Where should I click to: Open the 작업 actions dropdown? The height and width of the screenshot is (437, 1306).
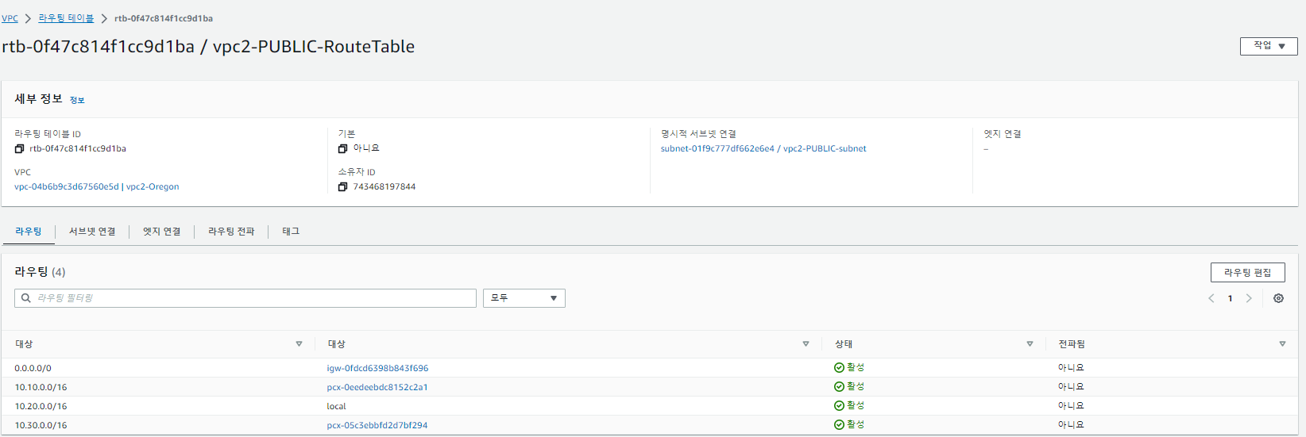click(x=1269, y=46)
